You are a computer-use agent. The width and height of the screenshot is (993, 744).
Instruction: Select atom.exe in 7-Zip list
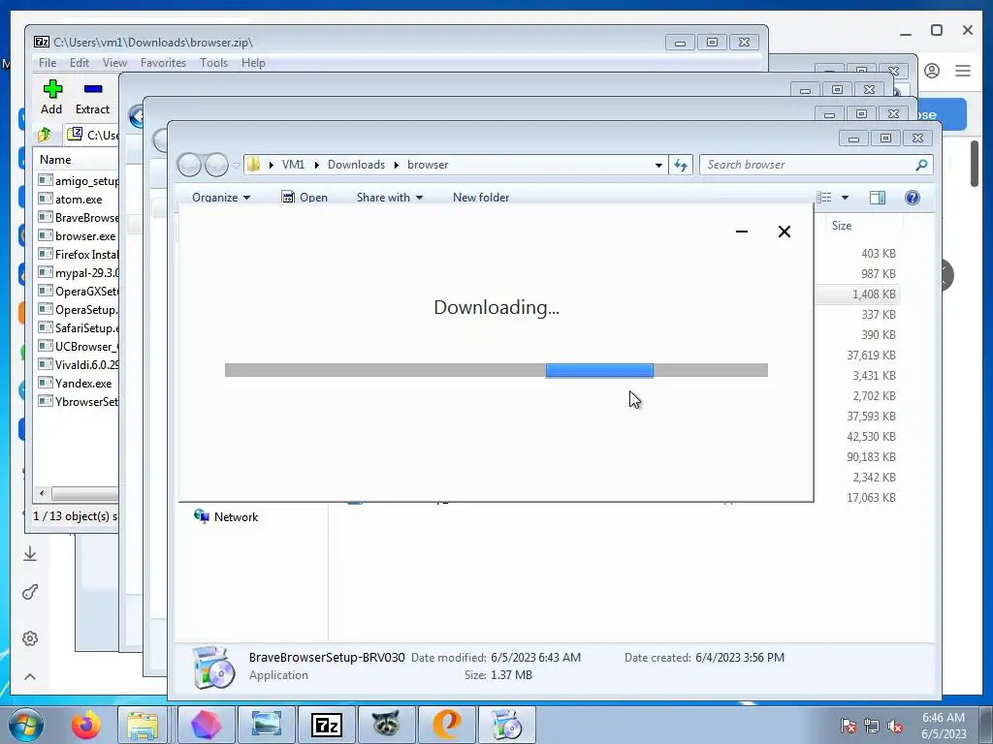point(70,199)
